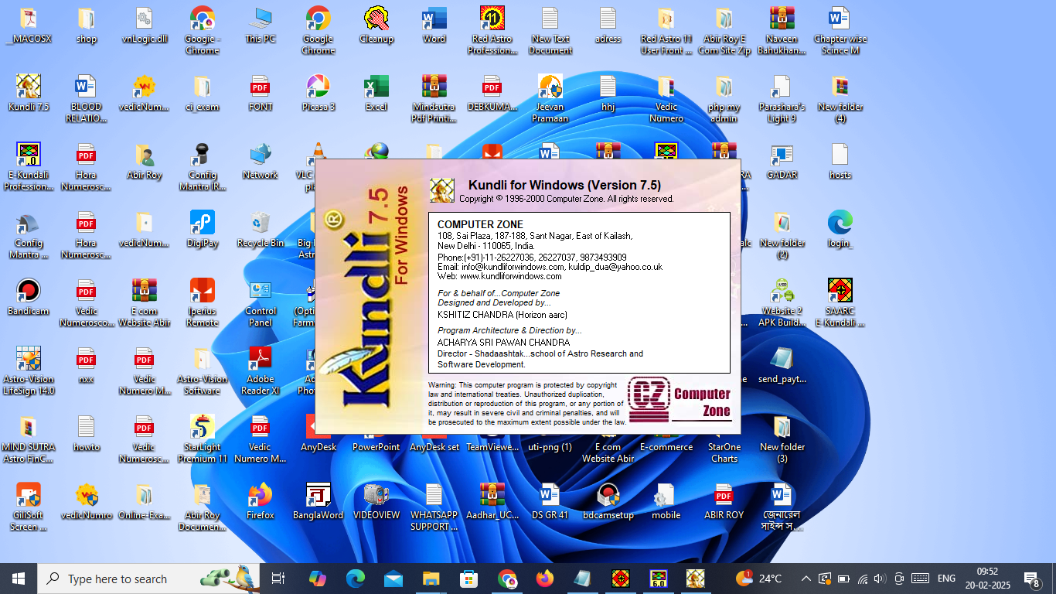Click the 'Type here to search' box
This screenshot has width=1056, height=594.
[x=116, y=579]
